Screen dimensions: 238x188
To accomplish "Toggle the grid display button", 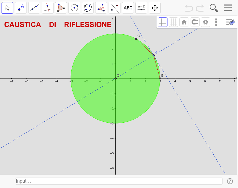I will click(x=173, y=22).
